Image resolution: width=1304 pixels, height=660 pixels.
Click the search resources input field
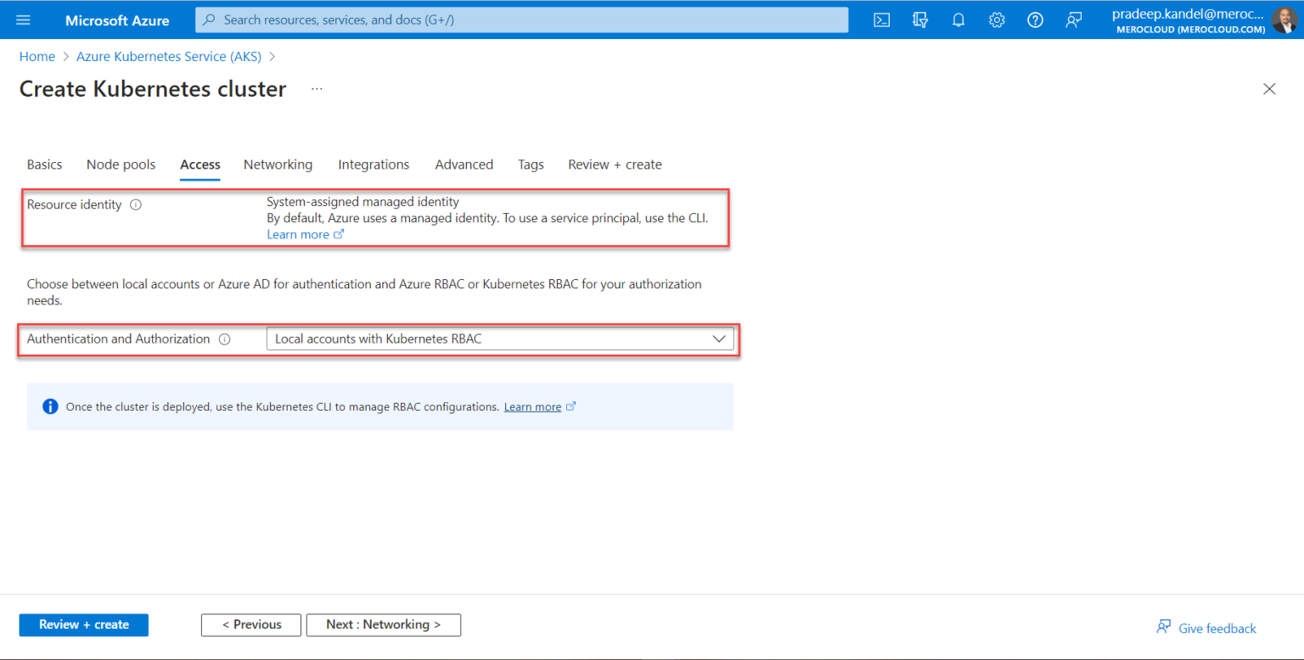(x=521, y=19)
